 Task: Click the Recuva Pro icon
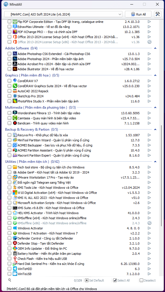pos(15,135)
